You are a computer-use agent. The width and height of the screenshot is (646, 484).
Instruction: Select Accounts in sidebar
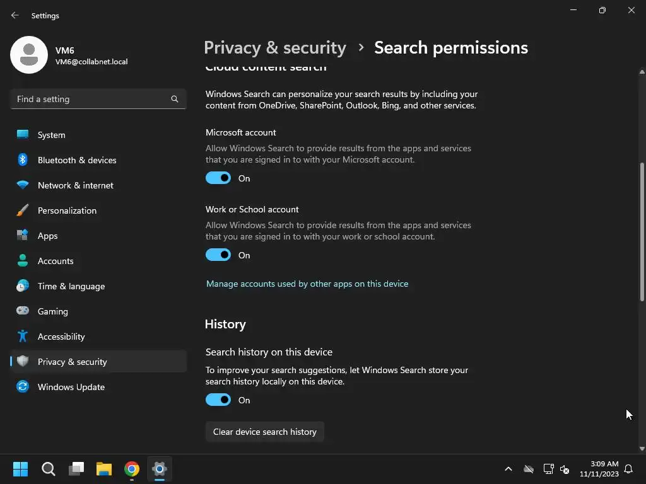(56, 261)
